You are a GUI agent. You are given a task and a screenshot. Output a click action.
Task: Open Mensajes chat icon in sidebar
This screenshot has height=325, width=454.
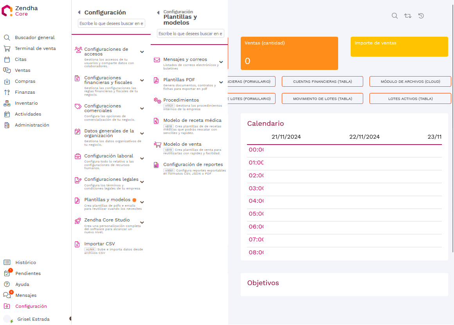pos(7,295)
